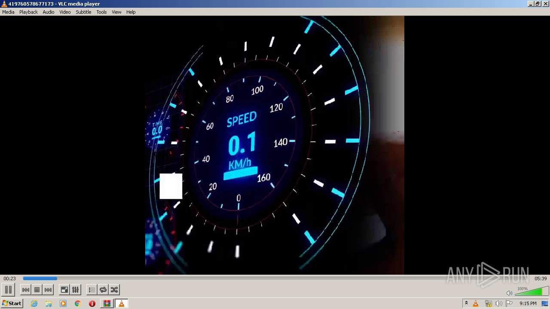
Task: Open the clock showing 9:15 PM
Action: point(528,303)
